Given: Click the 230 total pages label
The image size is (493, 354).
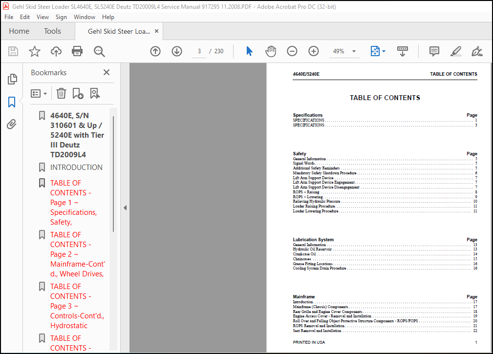Looking at the screenshot, I should 219,51.
